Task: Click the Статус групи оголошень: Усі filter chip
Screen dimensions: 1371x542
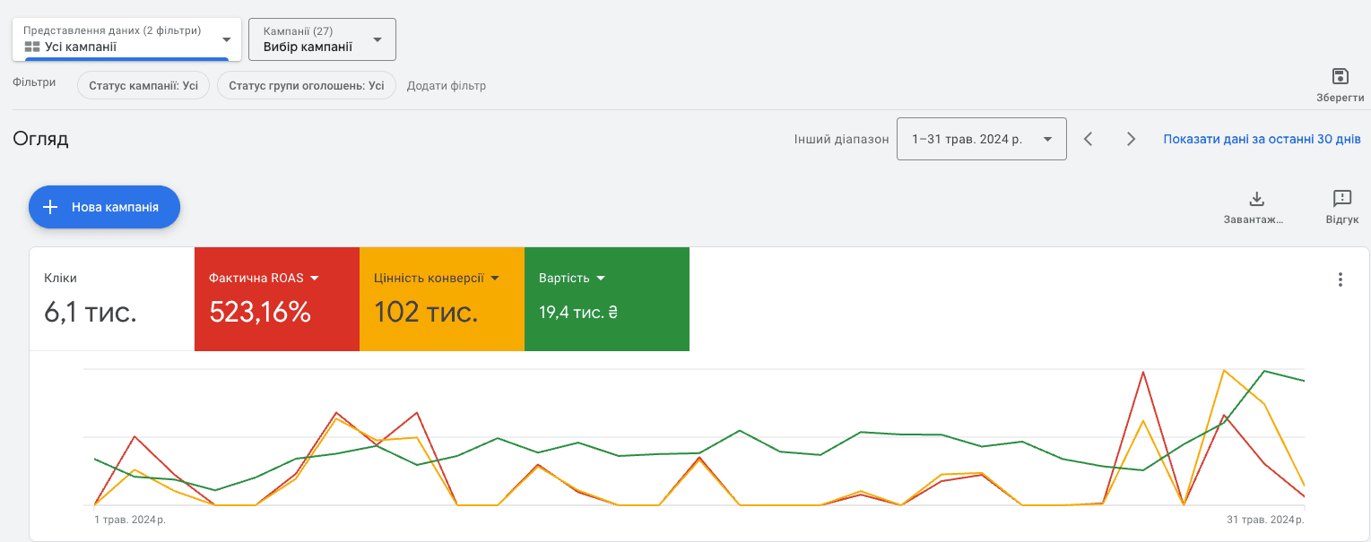Action: (307, 86)
